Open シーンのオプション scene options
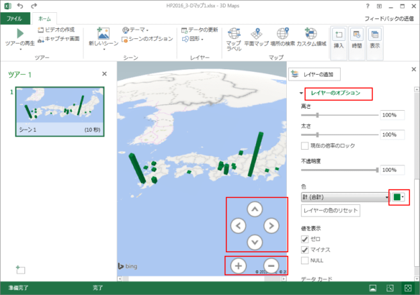Image resolution: width=420 pixels, height=295 pixels. click(x=147, y=39)
